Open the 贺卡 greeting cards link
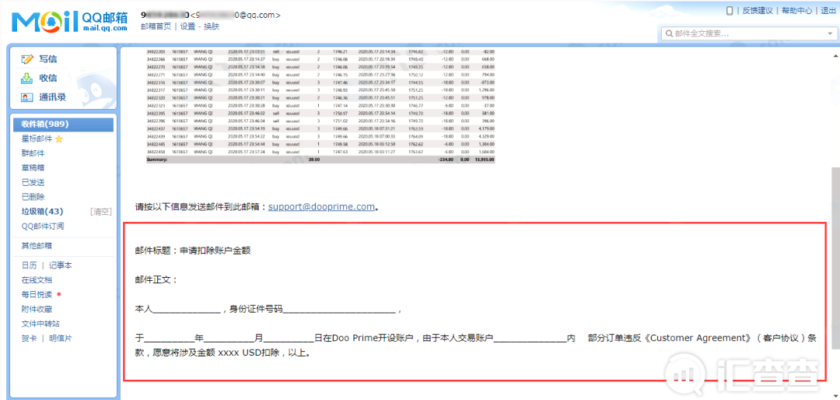Screen dimensions: 840x400 click(x=29, y=339)
